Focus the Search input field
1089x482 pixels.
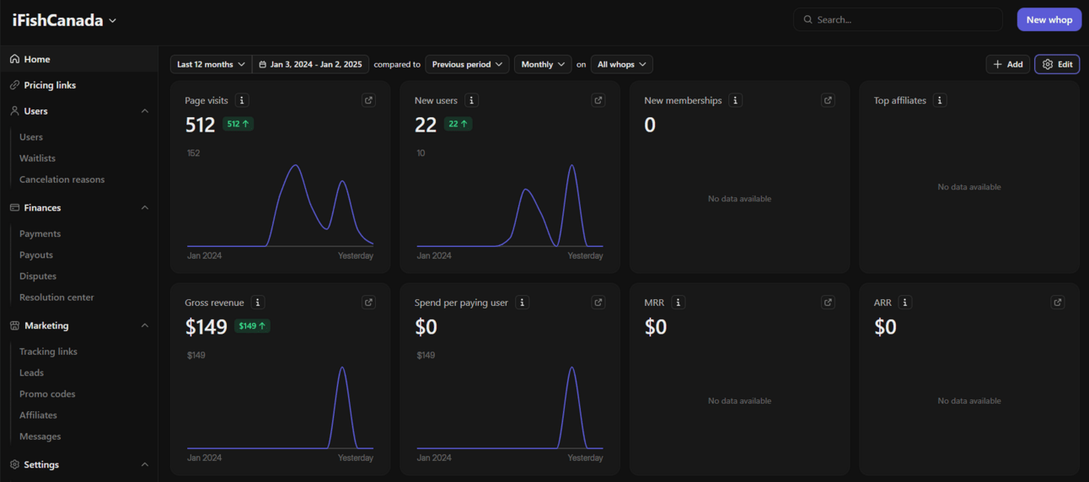898,19
